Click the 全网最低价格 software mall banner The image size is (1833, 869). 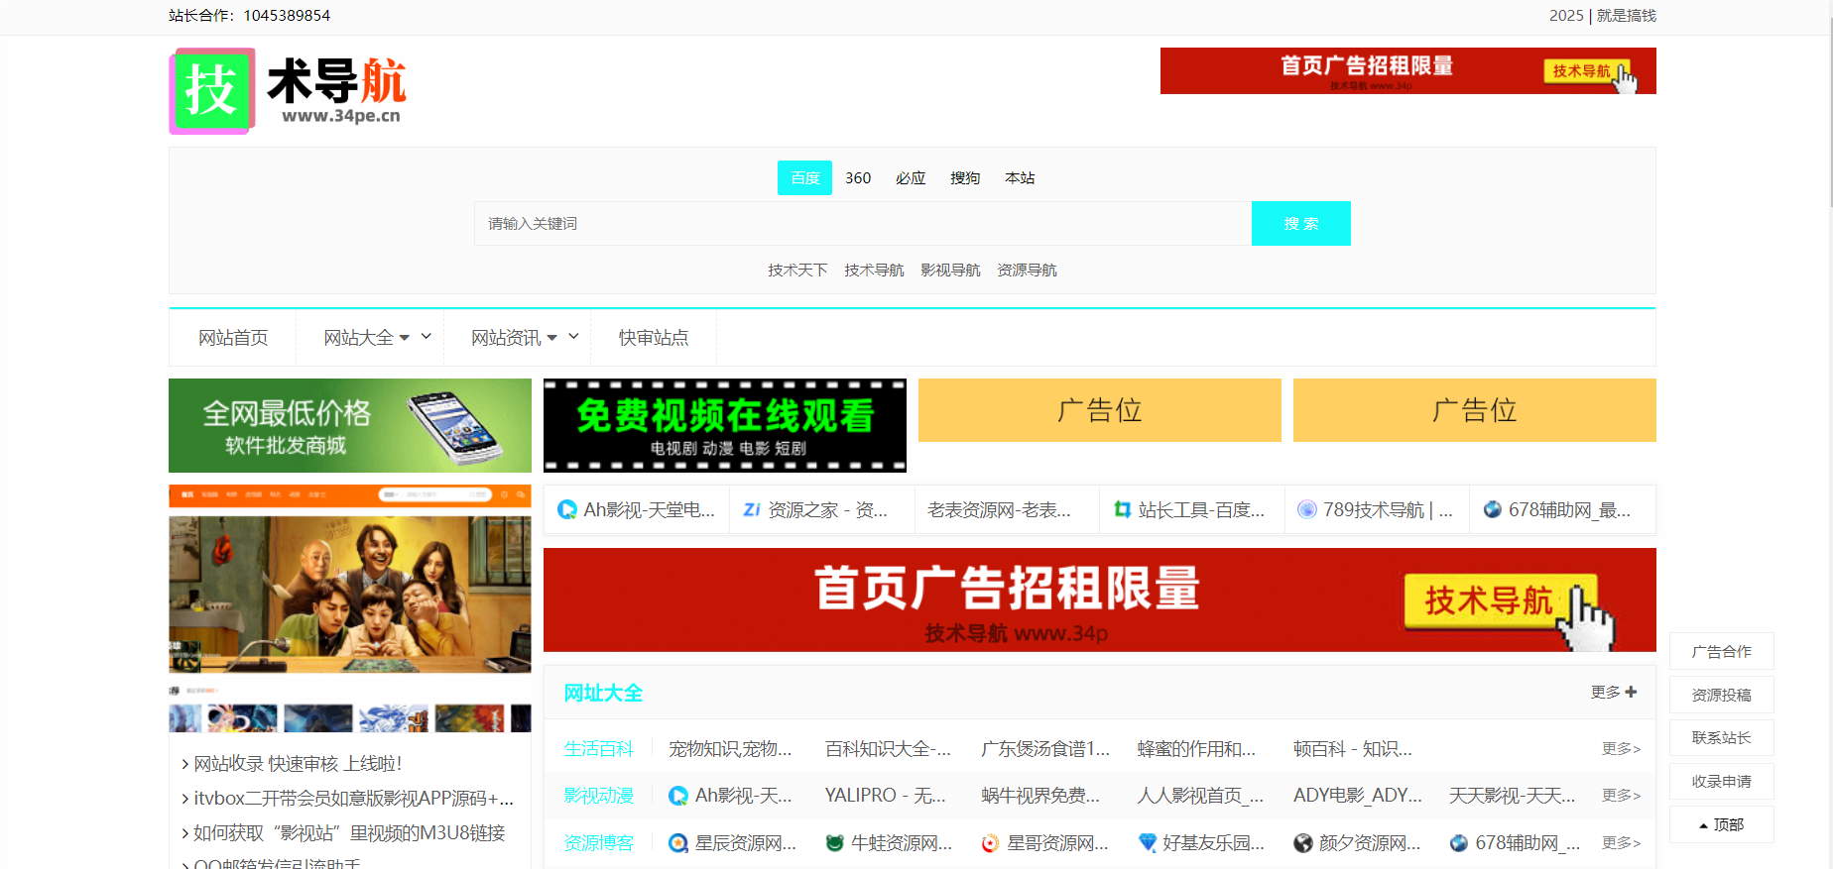tap(350, 426)
